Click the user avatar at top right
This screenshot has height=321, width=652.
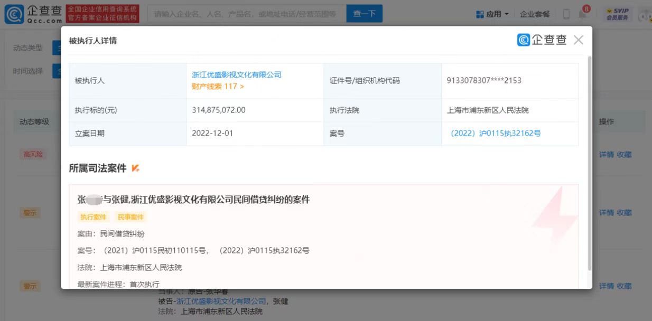coord(645,15)
